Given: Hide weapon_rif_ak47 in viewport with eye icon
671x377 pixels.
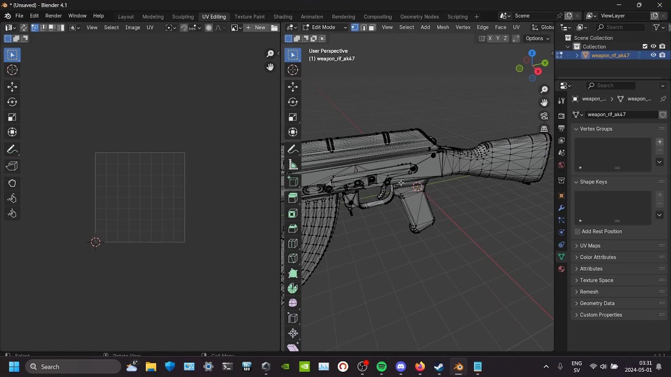Looking at the screenshot, I should [x=654, y=55].
